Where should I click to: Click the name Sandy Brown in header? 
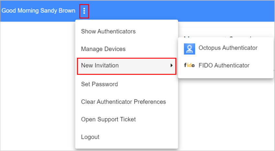click(58, 11)
